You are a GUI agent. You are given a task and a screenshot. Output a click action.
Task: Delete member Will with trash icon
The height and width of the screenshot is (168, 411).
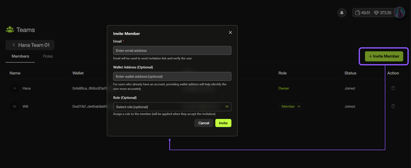393,106
